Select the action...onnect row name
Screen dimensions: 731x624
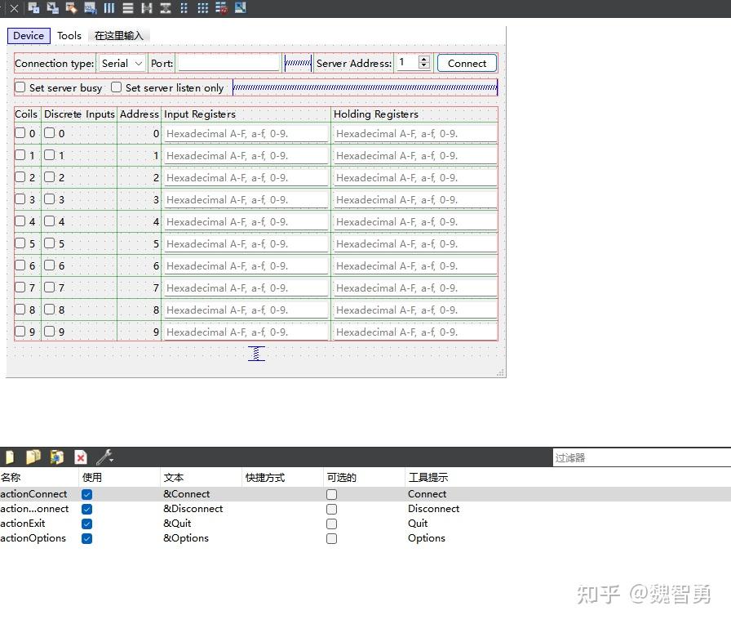pos(34,509)
